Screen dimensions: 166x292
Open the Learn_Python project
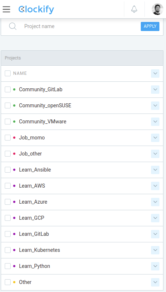click(x=34, y=266)
